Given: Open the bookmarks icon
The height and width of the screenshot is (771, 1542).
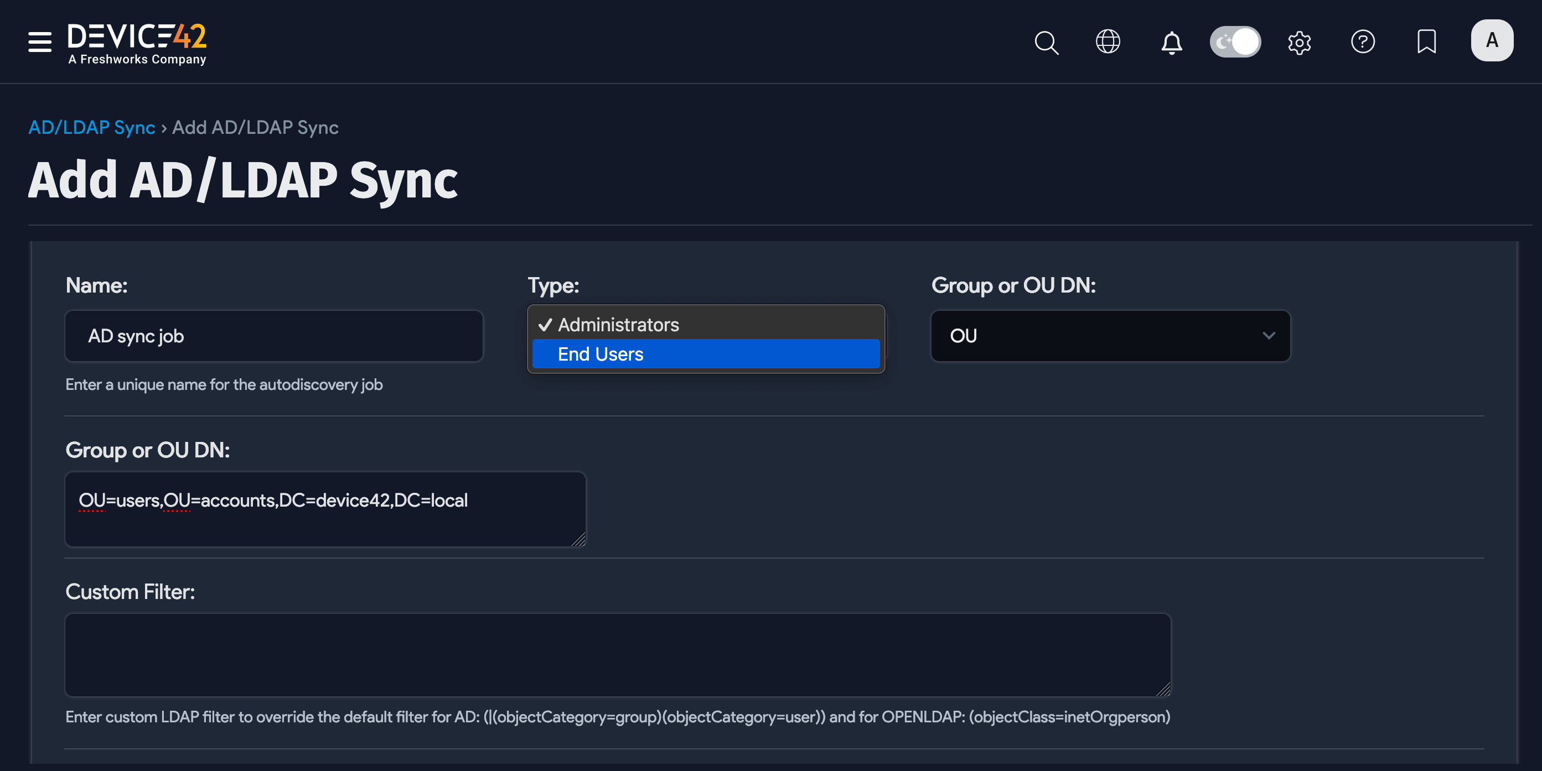Looking at the screenshot, I should coord(1426,41).
